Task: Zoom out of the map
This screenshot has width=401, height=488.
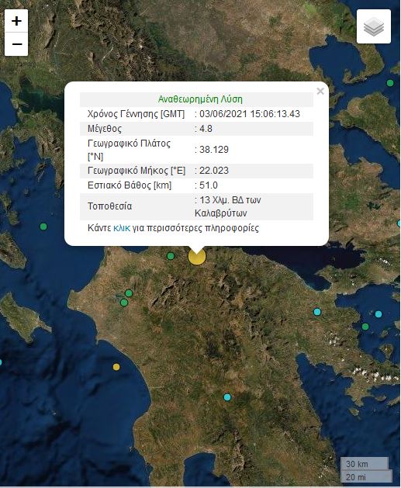Action: pos(16,44)
